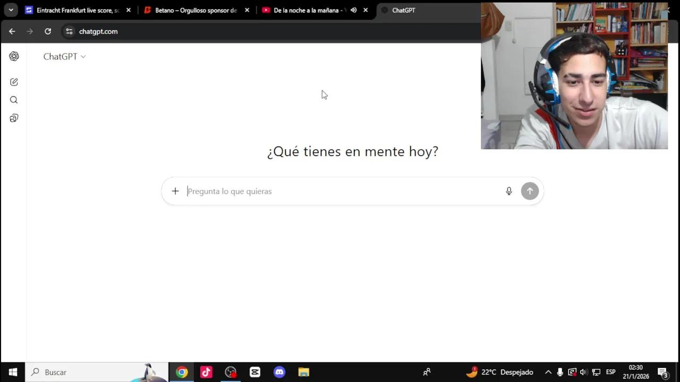This screenshot has height=382, width=680.
Task: Open Discord from the taskbar
Action: coord(279,372)
